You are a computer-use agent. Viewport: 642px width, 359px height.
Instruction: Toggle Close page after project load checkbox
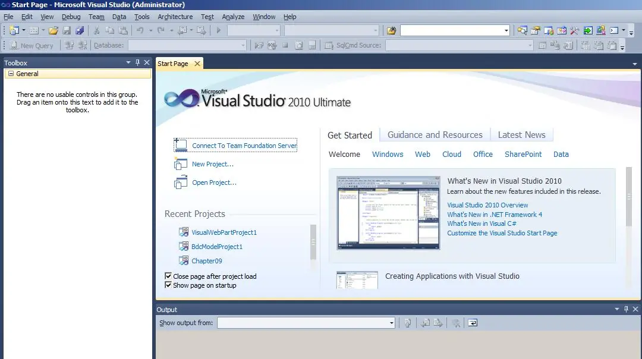pos(168,276)
